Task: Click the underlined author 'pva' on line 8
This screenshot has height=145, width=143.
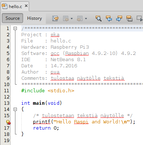Action: (x=55, y=72)
